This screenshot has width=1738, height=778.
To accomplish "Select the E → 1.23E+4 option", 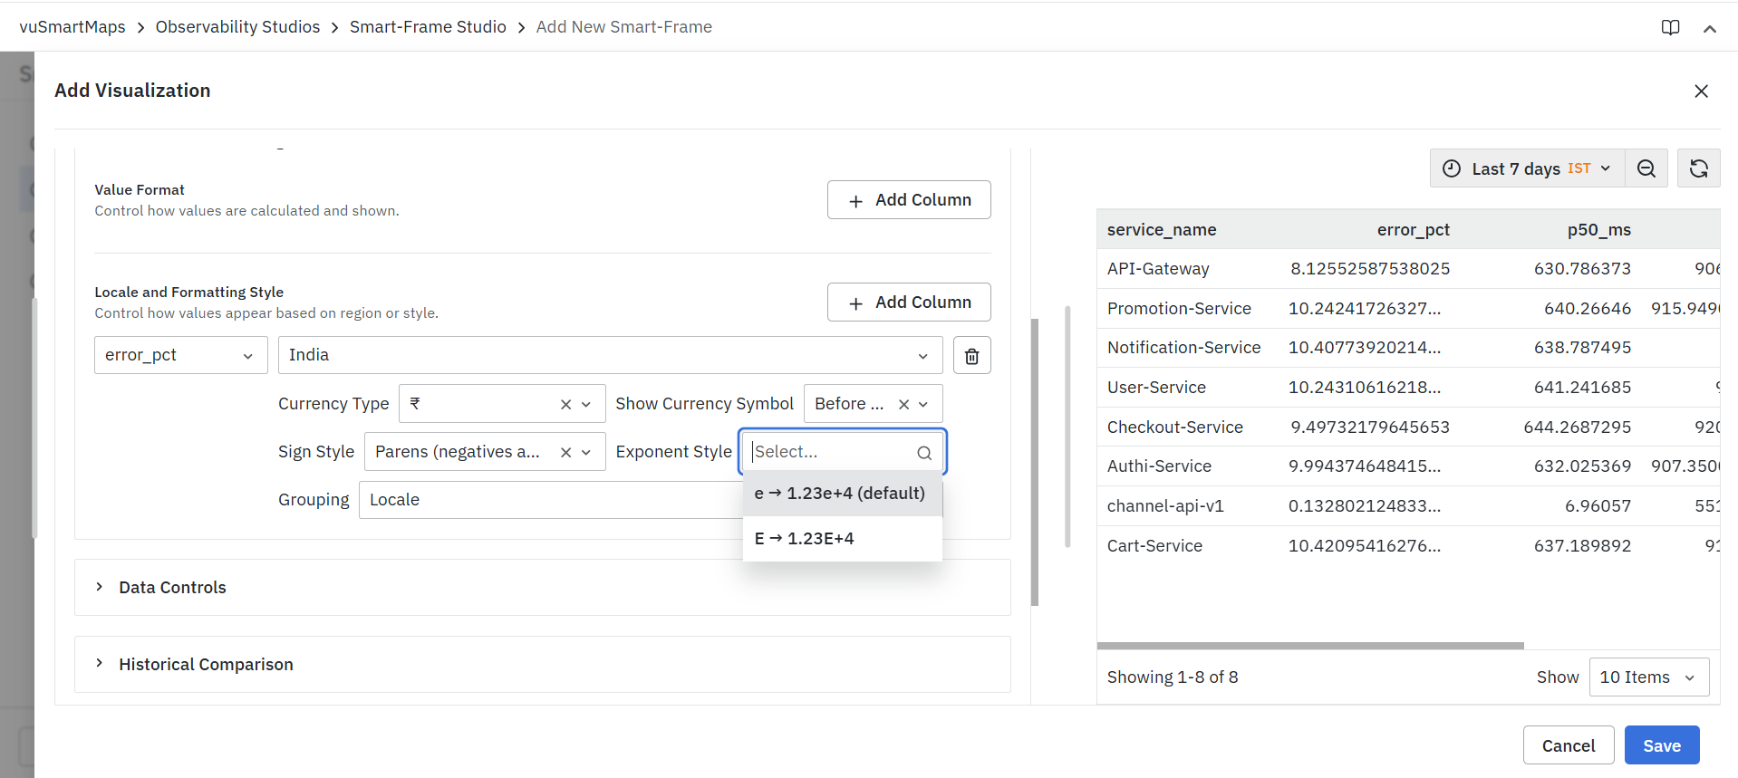I will (x=843, y=539).
